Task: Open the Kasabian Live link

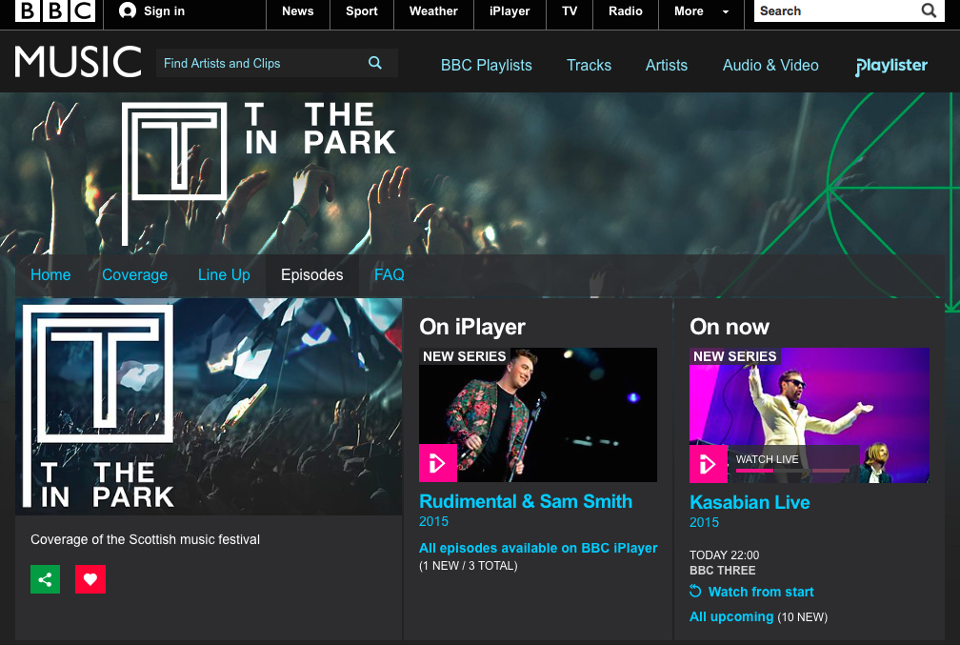Action: click(750, 502)
